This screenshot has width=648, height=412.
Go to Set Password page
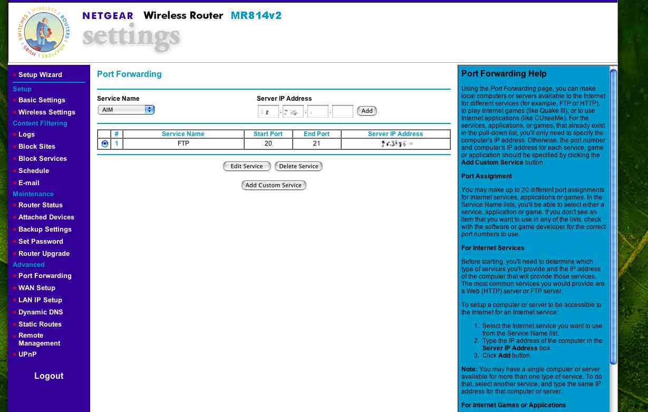(x=41, y=242)
